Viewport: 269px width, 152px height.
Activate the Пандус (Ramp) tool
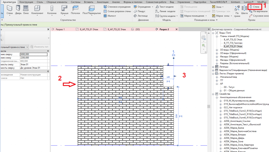tap(139, 11)
